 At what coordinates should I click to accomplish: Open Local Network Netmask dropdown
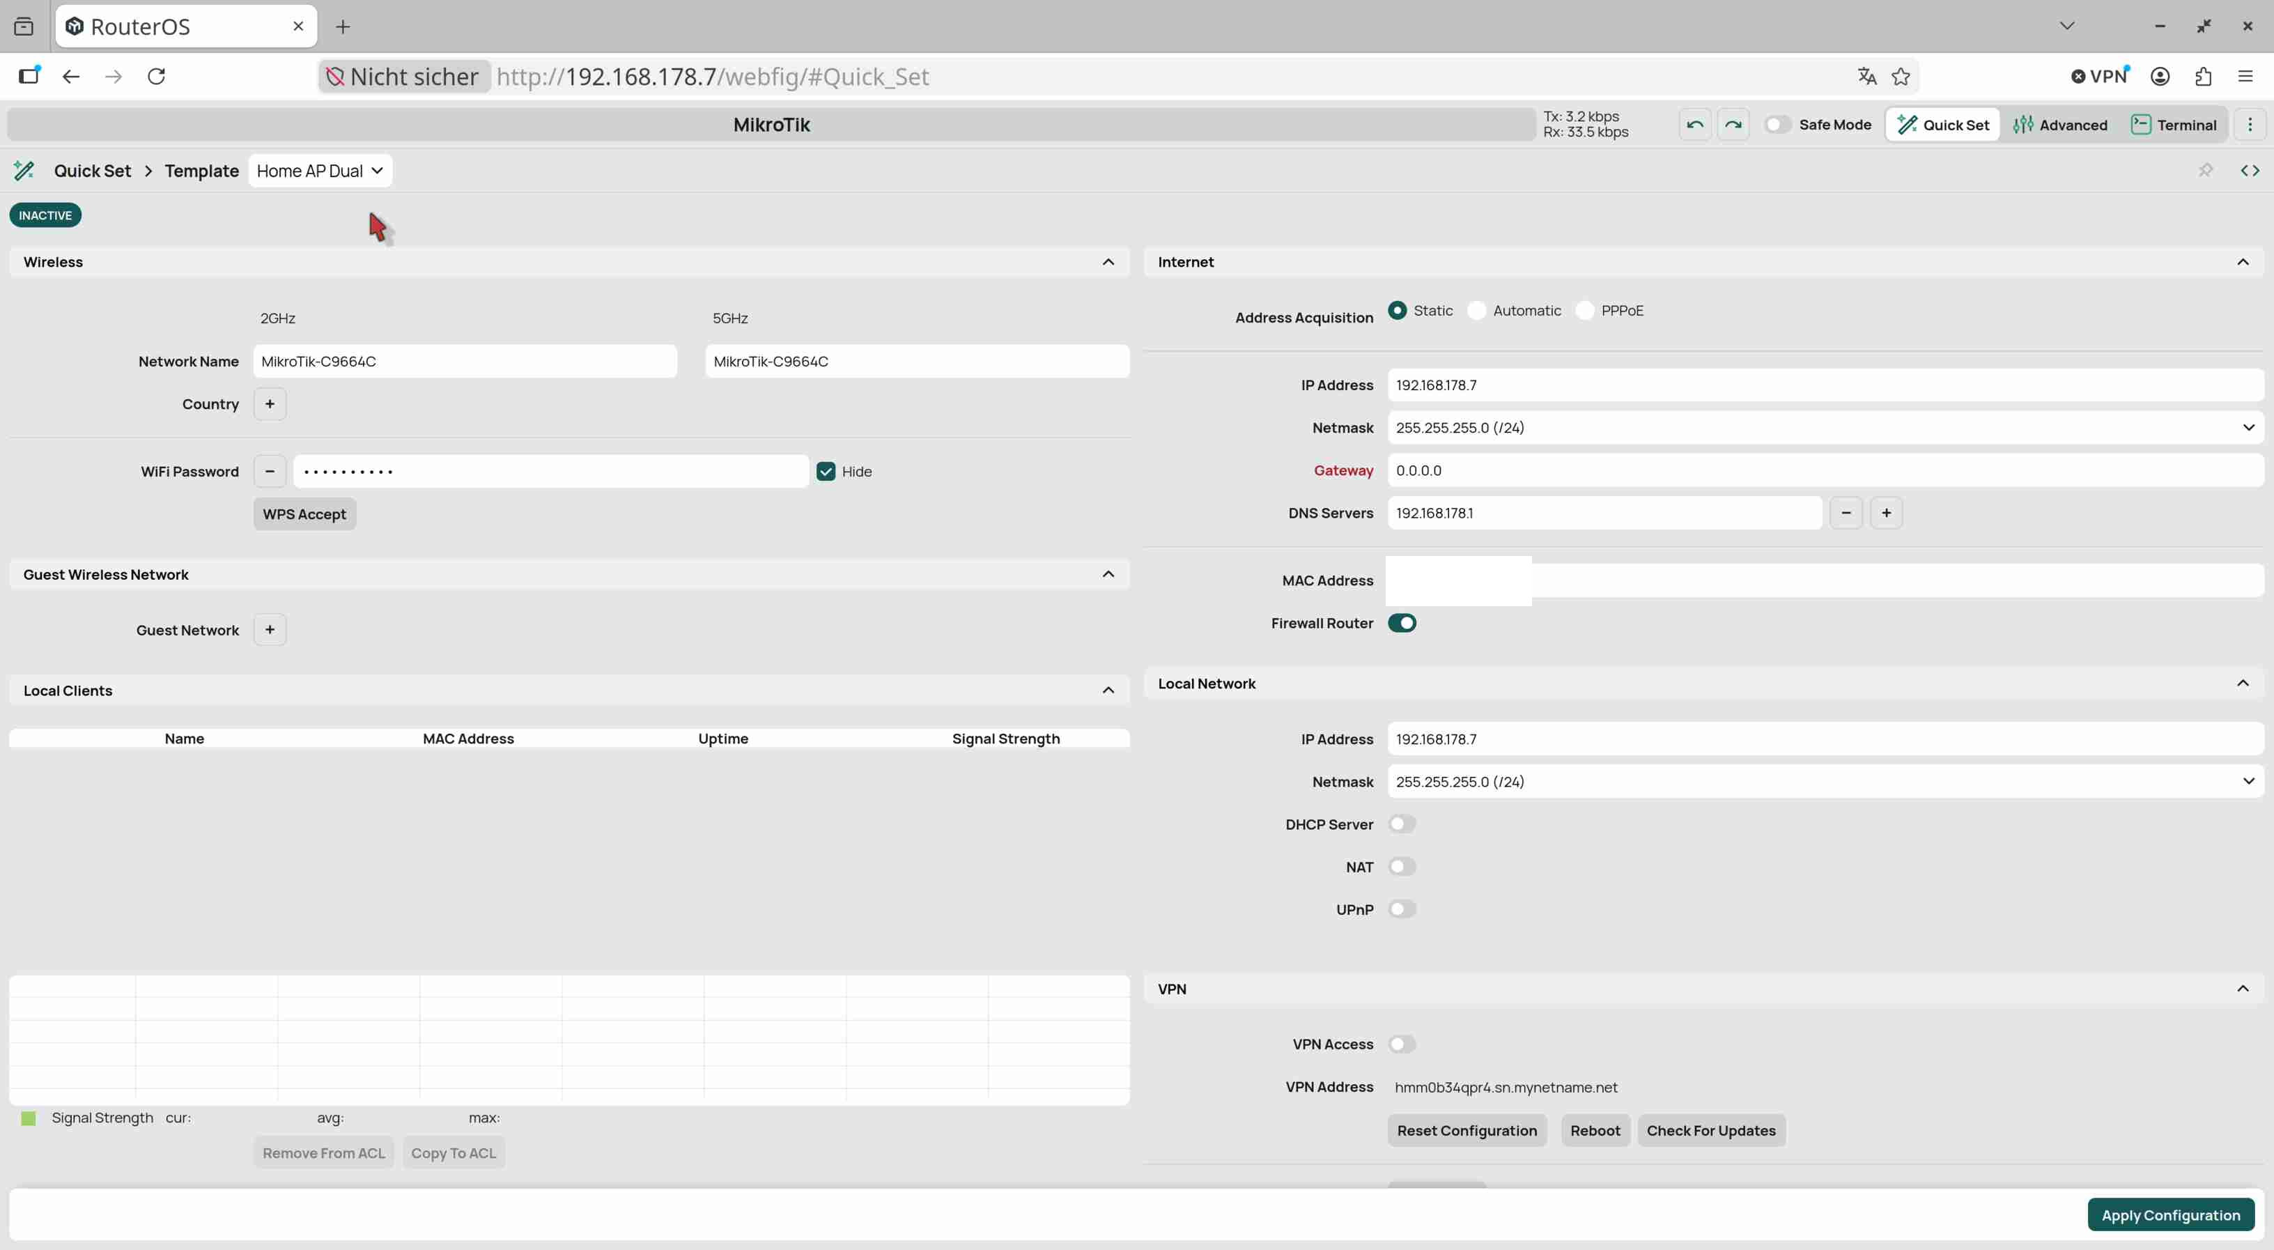[x=1825, y=781]
